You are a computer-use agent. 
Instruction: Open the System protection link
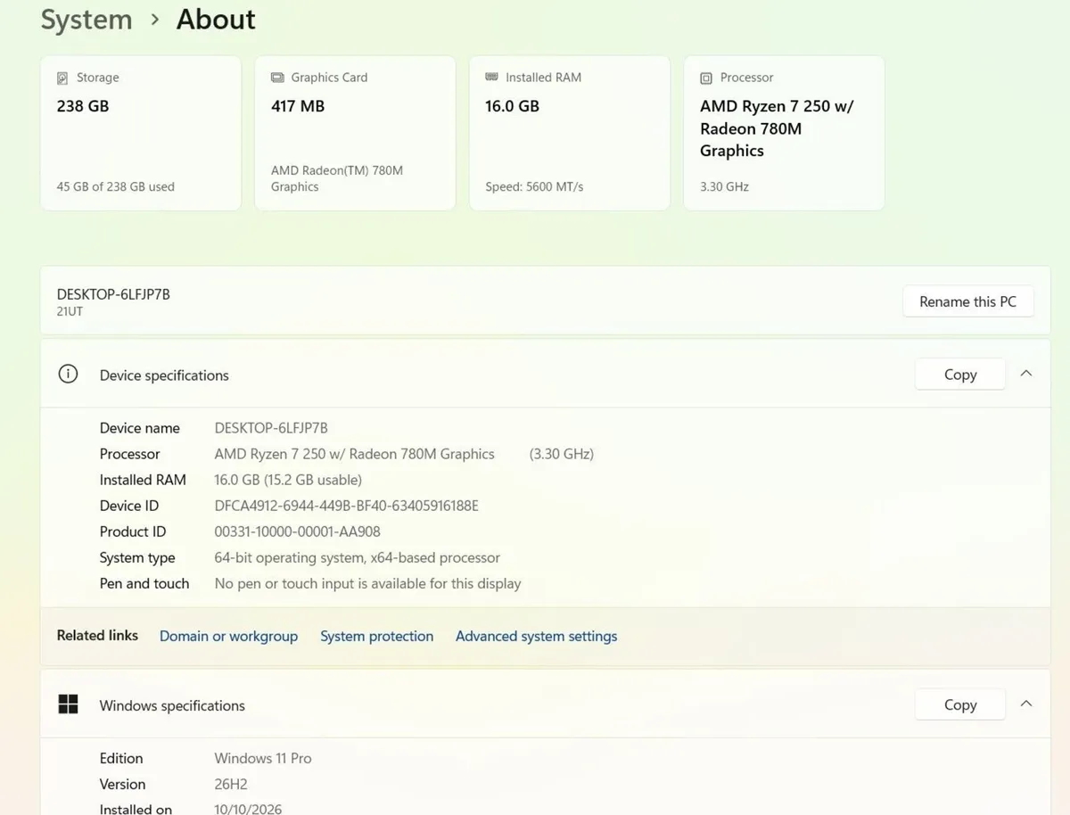(376, 636)
